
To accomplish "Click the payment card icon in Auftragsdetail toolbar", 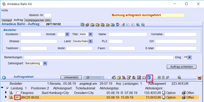I will click(144, 78).
